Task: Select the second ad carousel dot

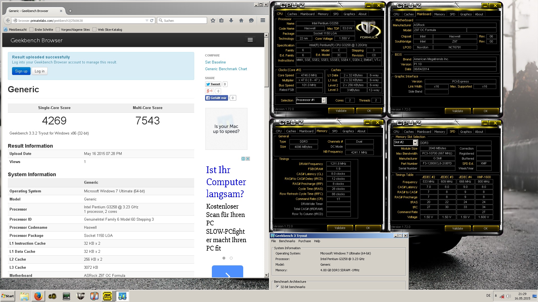Action: pyautogui.click(x=231, y=258)
